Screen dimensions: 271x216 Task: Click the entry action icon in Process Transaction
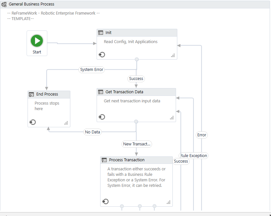tap(105, 201)
